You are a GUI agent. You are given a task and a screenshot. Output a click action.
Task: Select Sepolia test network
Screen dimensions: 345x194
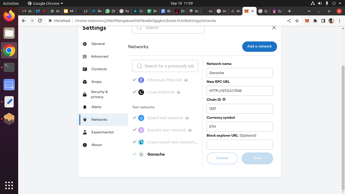(x=166, y=130)
